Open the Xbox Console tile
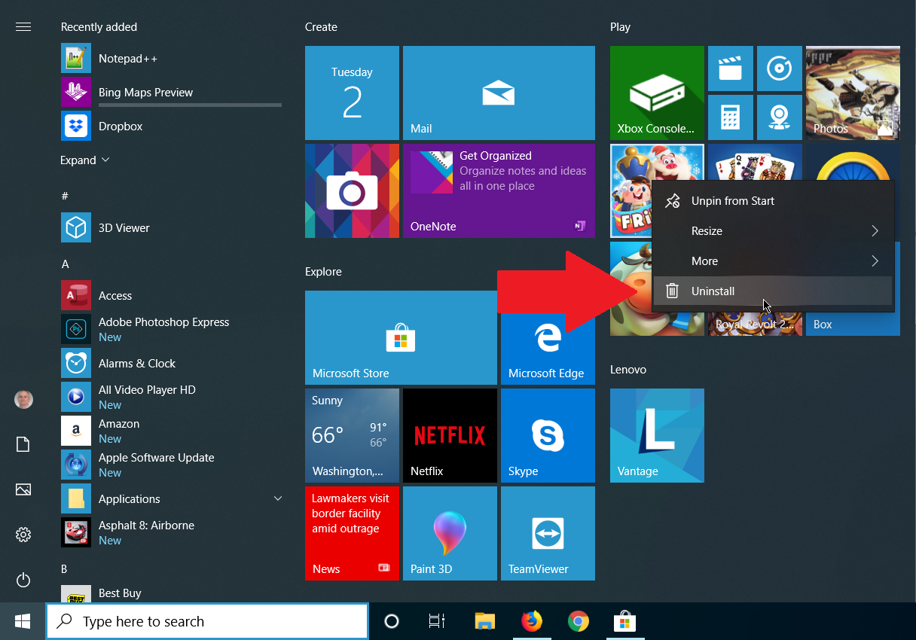Viewport: 916px width, 640px height. [x=657, y=93]
